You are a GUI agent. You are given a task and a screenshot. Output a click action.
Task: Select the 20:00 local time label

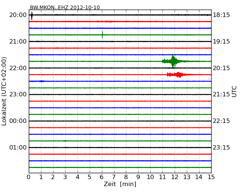click(x=18, y=15)
